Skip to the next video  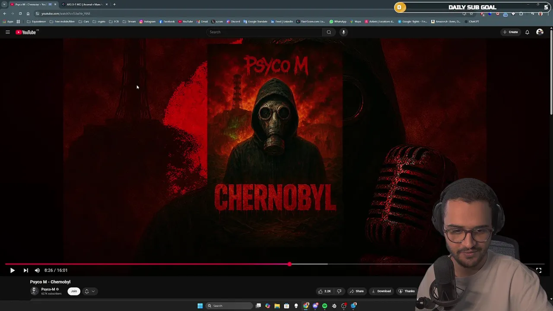pyautogui.click(x=25, y=270)
